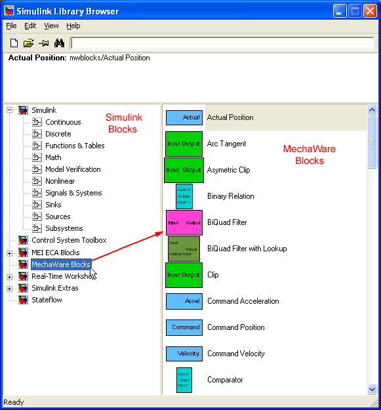Click the Command Velocity label
The width and height of the screenshot is (381, 410).
pos(235,354)
